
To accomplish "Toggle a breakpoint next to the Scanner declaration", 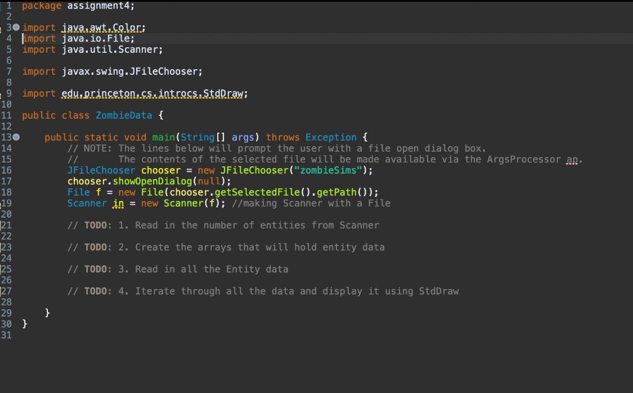I will click(3, 203).
